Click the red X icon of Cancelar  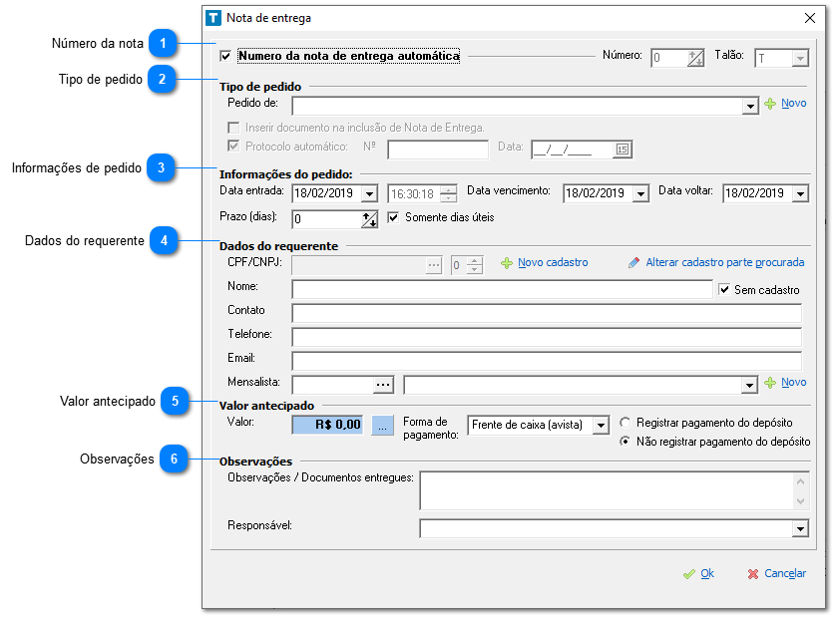(x=752, y=574)
